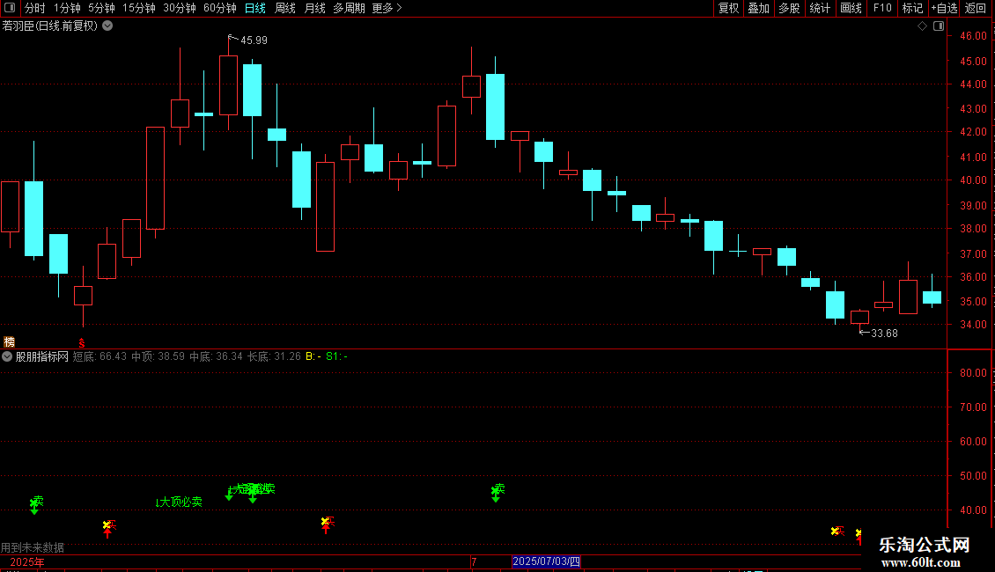Screen dimensions: 995x572
Task: Click the 短底: 66.43 indicator value
Action: 99,356
